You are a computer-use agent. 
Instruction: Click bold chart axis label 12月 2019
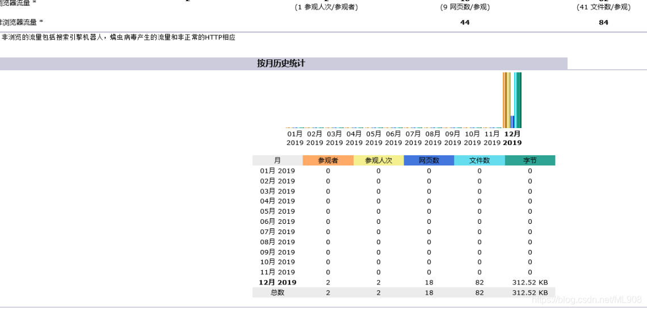click(512, 138)
